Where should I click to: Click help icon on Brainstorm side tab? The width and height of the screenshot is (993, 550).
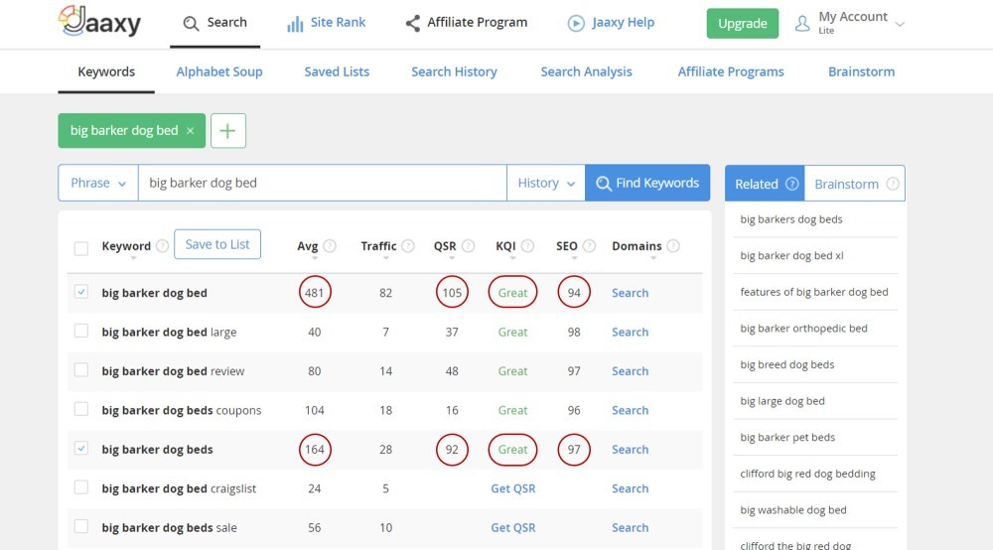pos(893,184)
